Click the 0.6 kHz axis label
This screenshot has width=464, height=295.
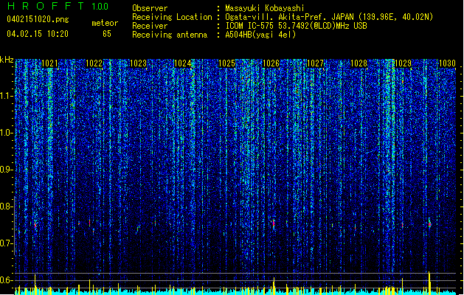[x=6, y=280]
